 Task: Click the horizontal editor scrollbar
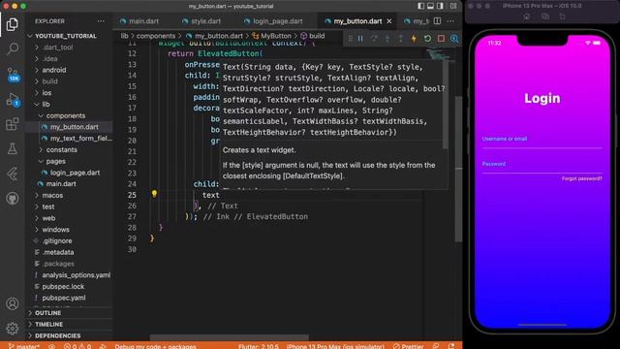[229, 338]
